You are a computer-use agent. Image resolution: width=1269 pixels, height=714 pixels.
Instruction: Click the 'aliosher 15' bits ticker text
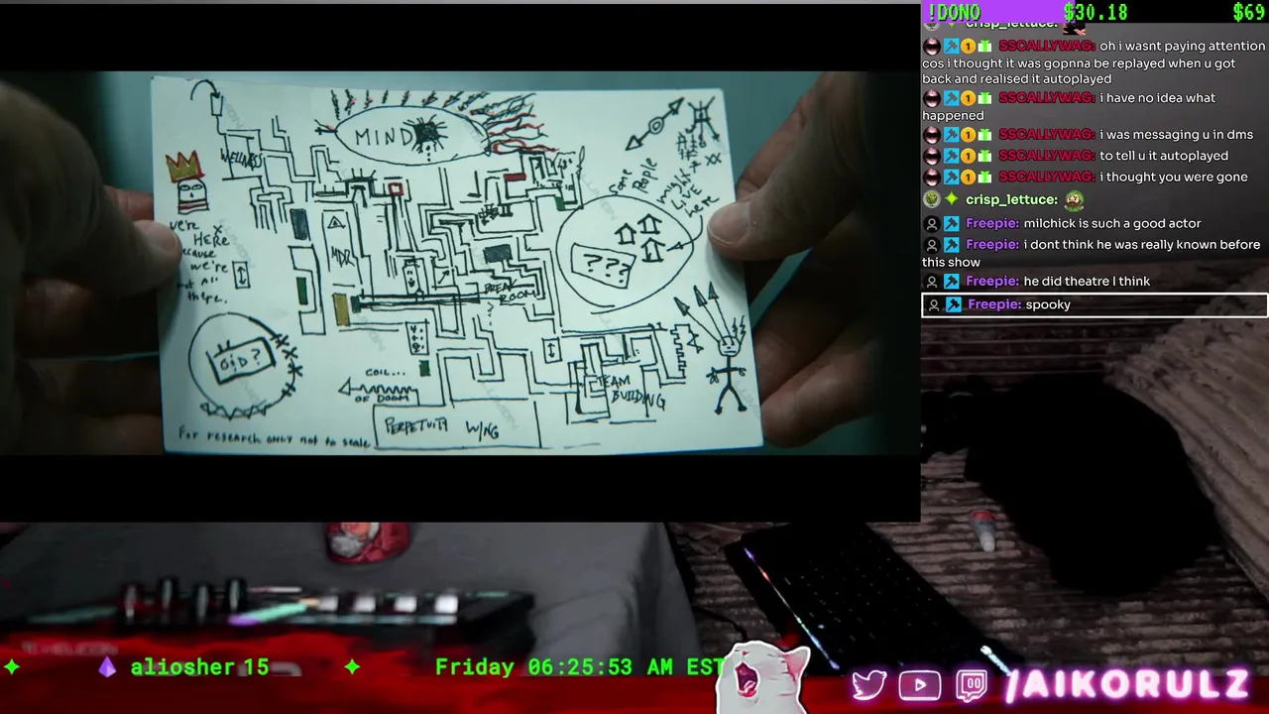click(x=199, y=667)
